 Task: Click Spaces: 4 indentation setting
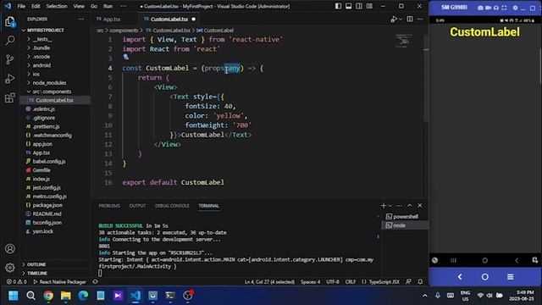(310, 282)
